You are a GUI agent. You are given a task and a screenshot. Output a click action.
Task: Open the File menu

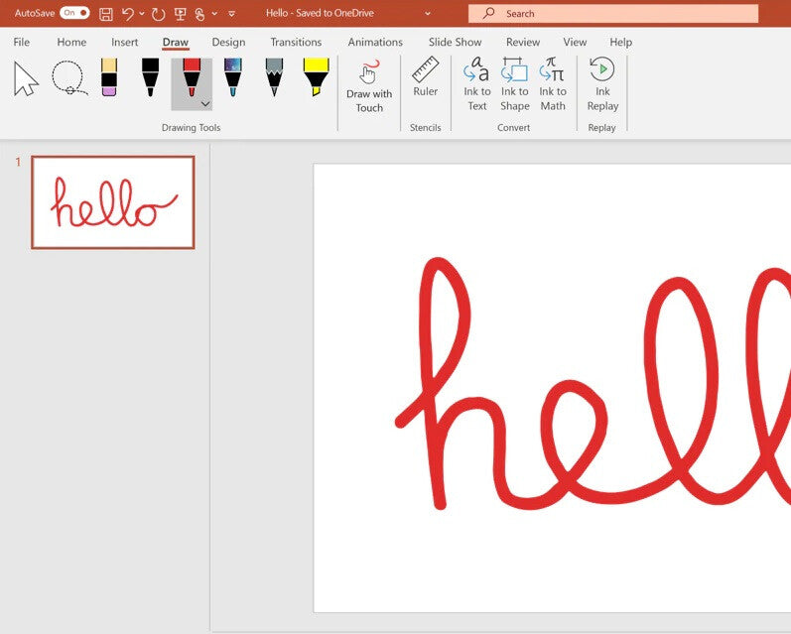click(x=21, y=43)
